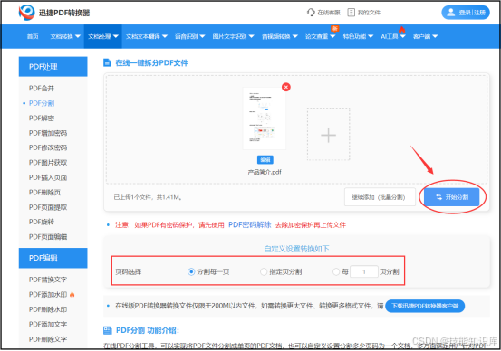The height and width of the screenshot is (351, 501).
Task: Open PDF插入页面 in the sidebar
Action: 48,177
